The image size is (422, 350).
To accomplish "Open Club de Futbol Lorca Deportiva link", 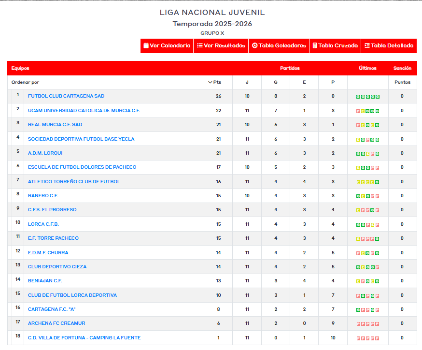I will click(72, 295).
